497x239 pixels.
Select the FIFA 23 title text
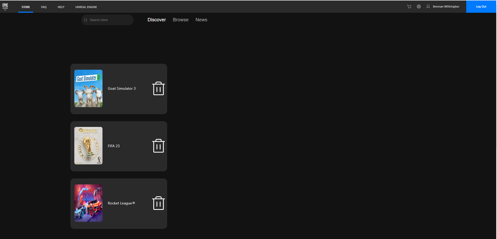coord(114,146)
